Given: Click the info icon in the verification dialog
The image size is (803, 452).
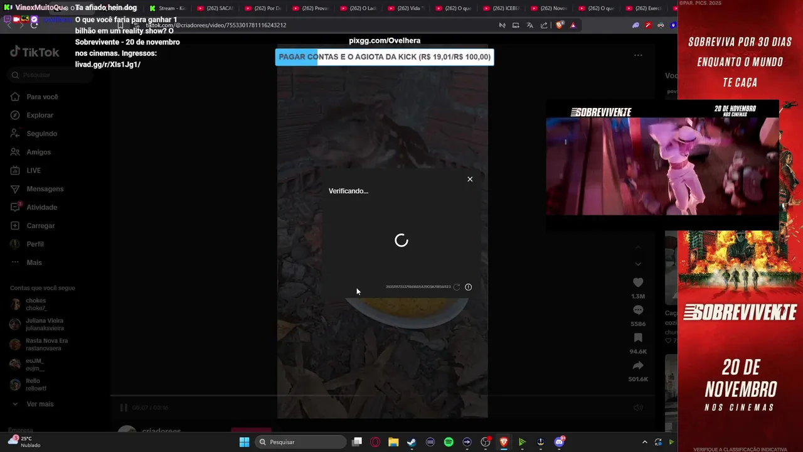Looking at the screenshot, I should tap(468, 287).
